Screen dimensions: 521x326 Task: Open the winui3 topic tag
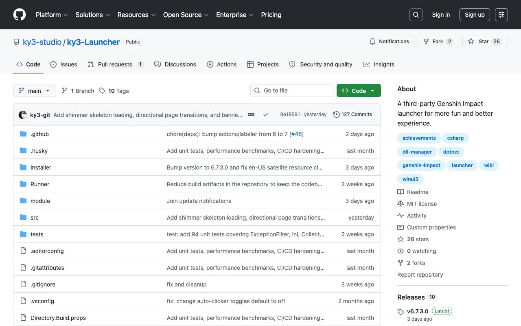(x=410, y=179)
